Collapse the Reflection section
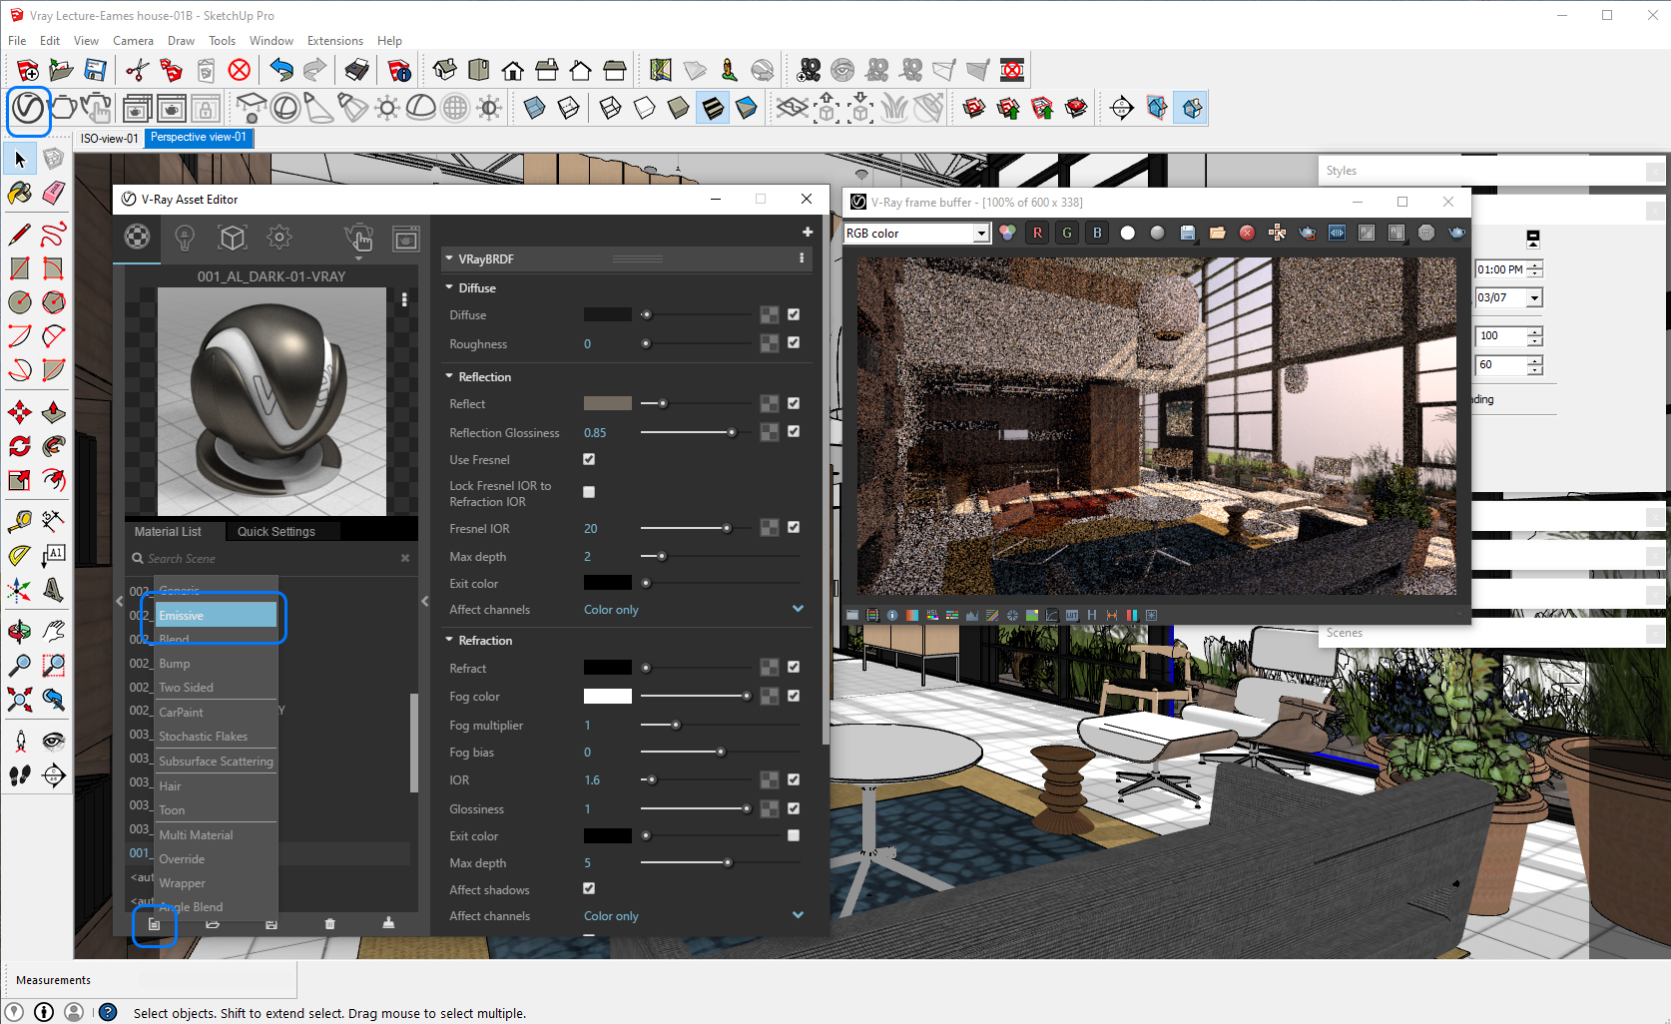 pos(449,376)
